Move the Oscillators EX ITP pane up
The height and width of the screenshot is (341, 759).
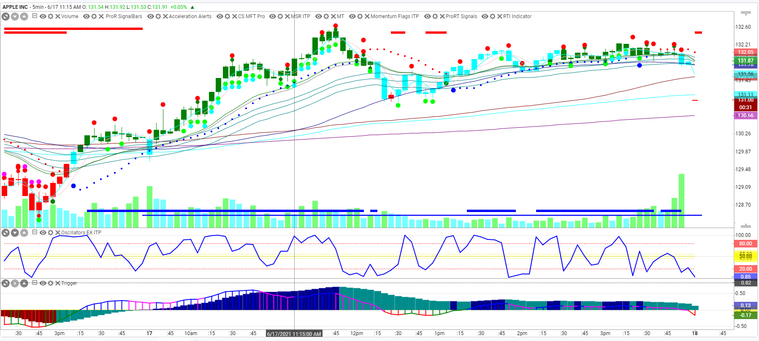pyautogui.click(x=24, y=233)
